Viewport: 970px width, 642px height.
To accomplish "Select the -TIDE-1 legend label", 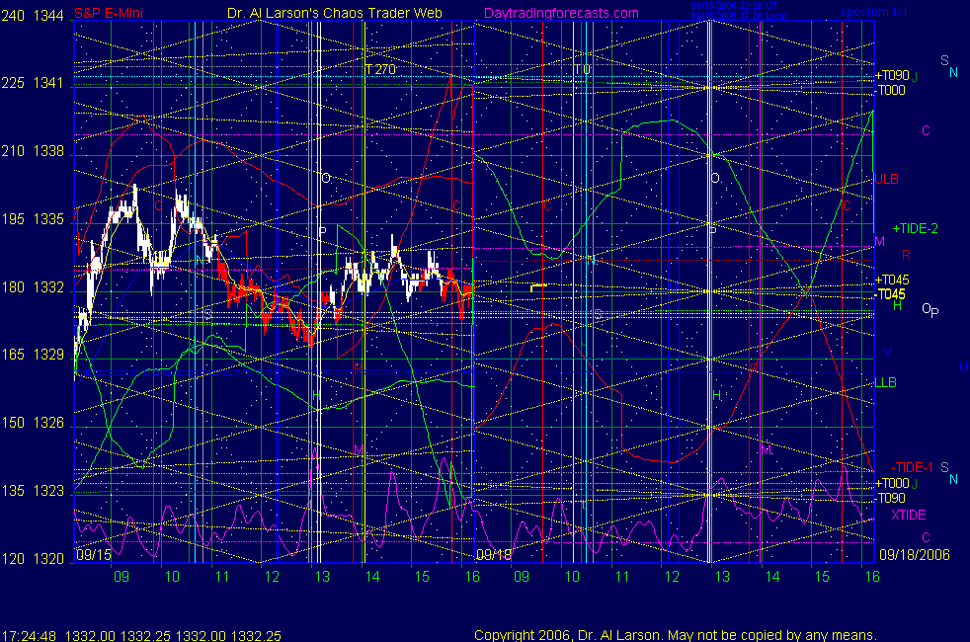I will (913, 467).
